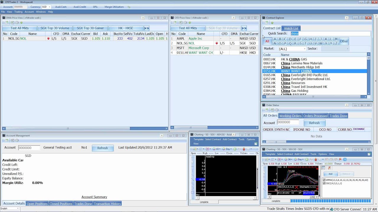Switch to Open Positions tab

(37, 204)
